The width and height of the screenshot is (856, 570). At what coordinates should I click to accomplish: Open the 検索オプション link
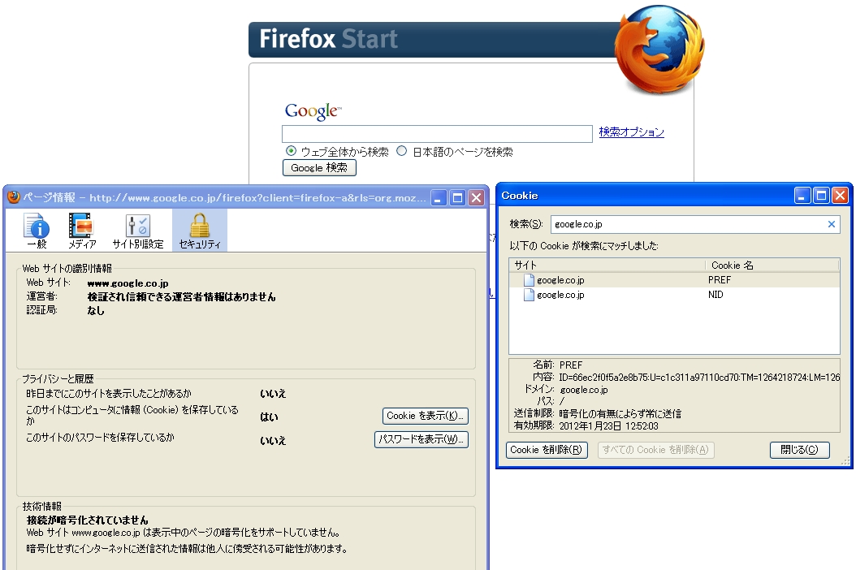(631, 132)
